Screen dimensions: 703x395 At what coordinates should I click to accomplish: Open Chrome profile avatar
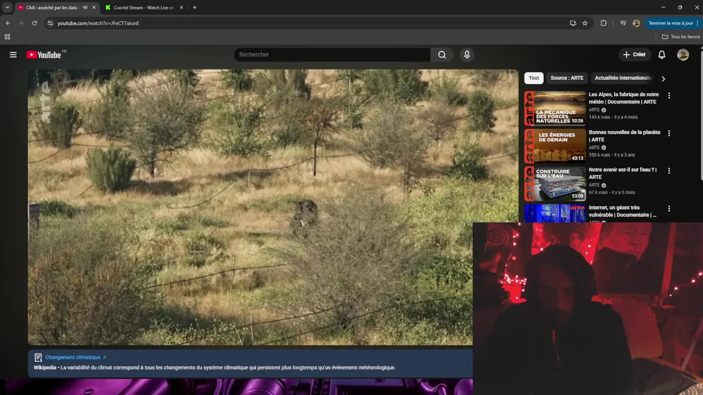coord(636,23)
